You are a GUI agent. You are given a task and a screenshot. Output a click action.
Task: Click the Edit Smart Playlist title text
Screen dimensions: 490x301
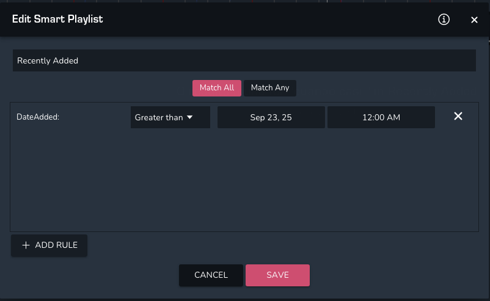click(x=57, y=20)
